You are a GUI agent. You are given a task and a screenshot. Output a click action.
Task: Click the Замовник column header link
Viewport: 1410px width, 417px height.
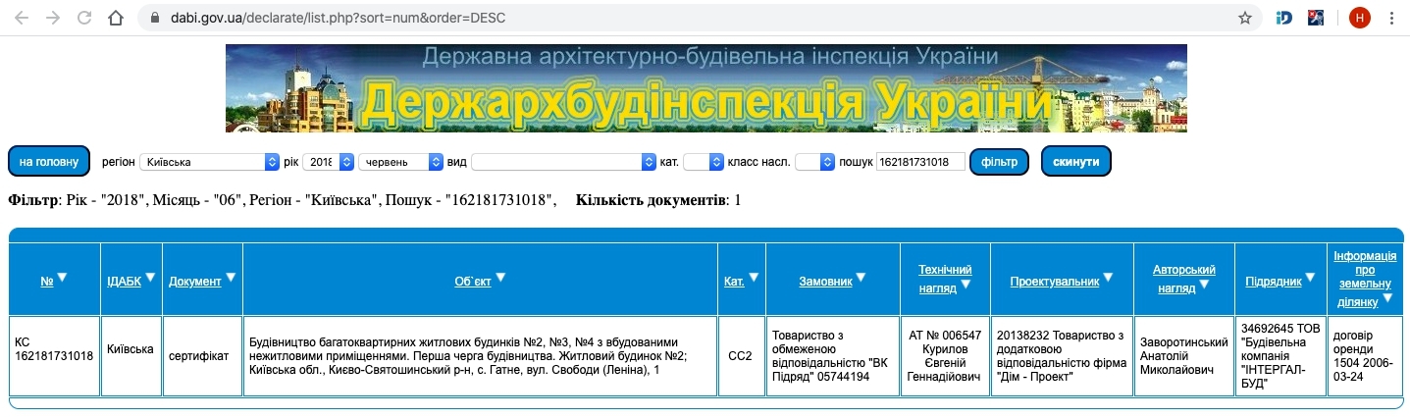825,282
